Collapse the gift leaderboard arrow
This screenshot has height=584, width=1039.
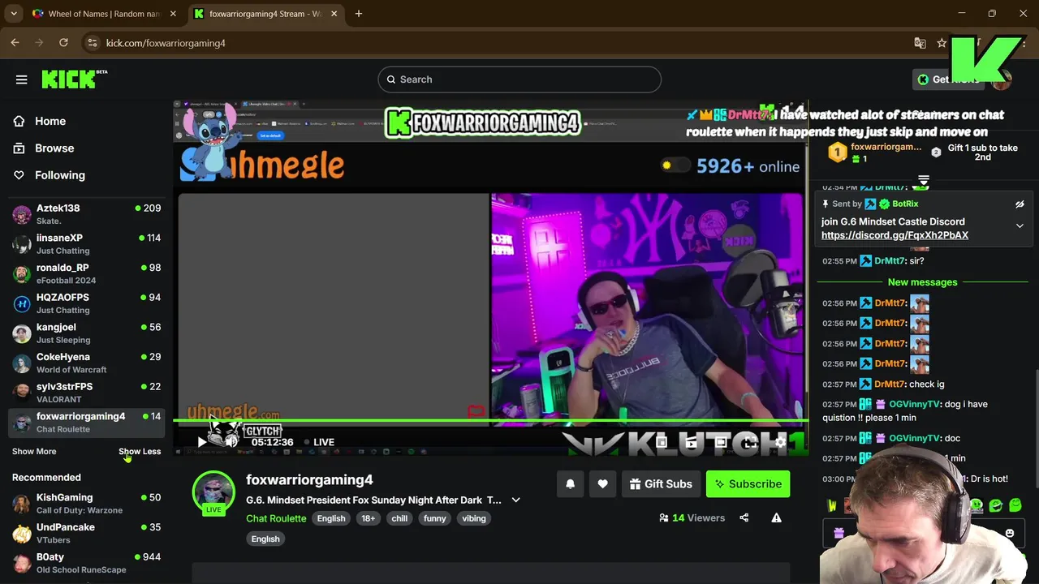pyautogui.click(x=924, y=179)
